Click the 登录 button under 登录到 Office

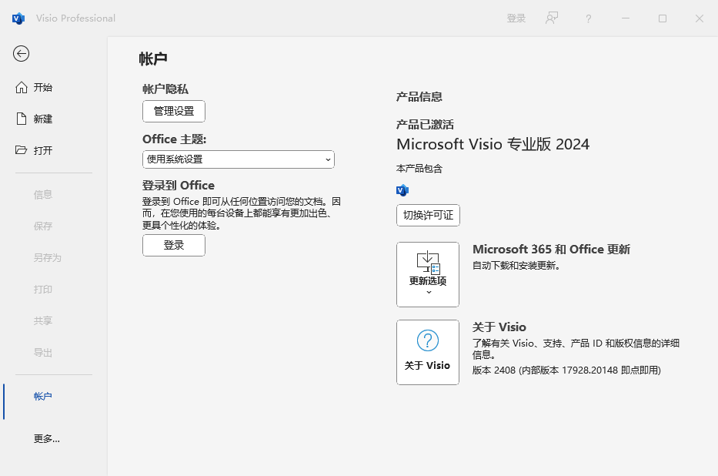(x=174, y=245)
